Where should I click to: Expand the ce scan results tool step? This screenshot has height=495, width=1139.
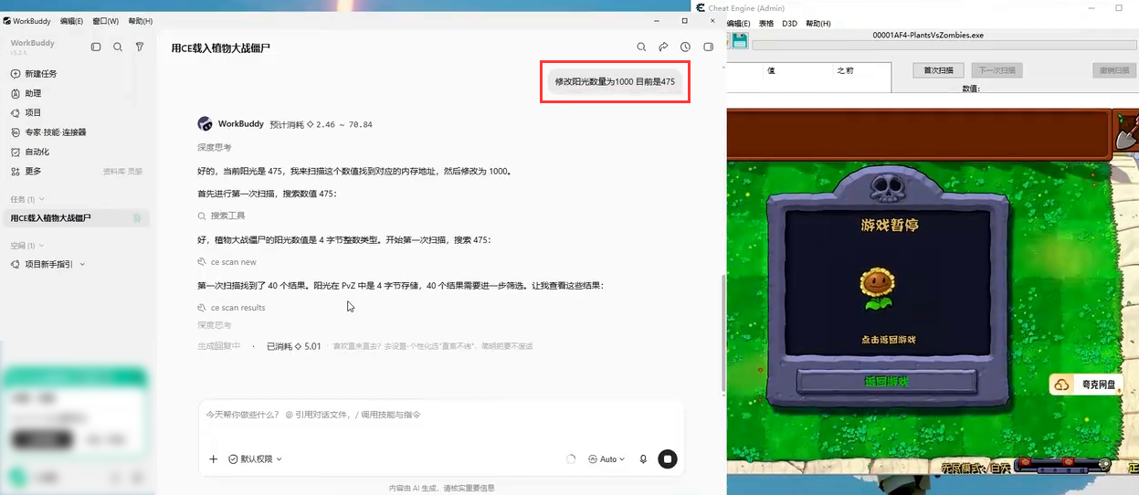(x=231, y=308)
